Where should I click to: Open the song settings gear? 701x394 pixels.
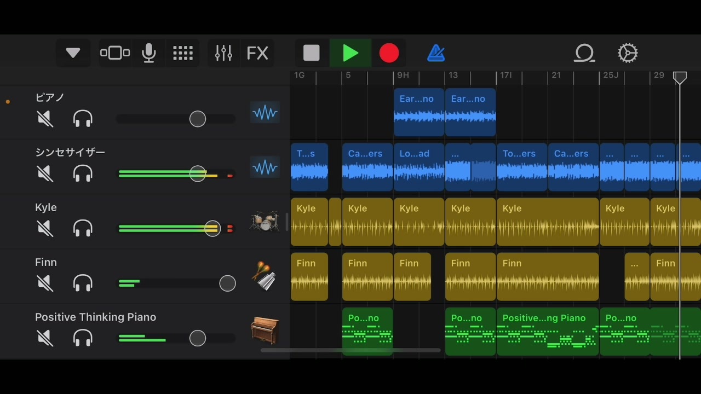click(x=628, y=53)
